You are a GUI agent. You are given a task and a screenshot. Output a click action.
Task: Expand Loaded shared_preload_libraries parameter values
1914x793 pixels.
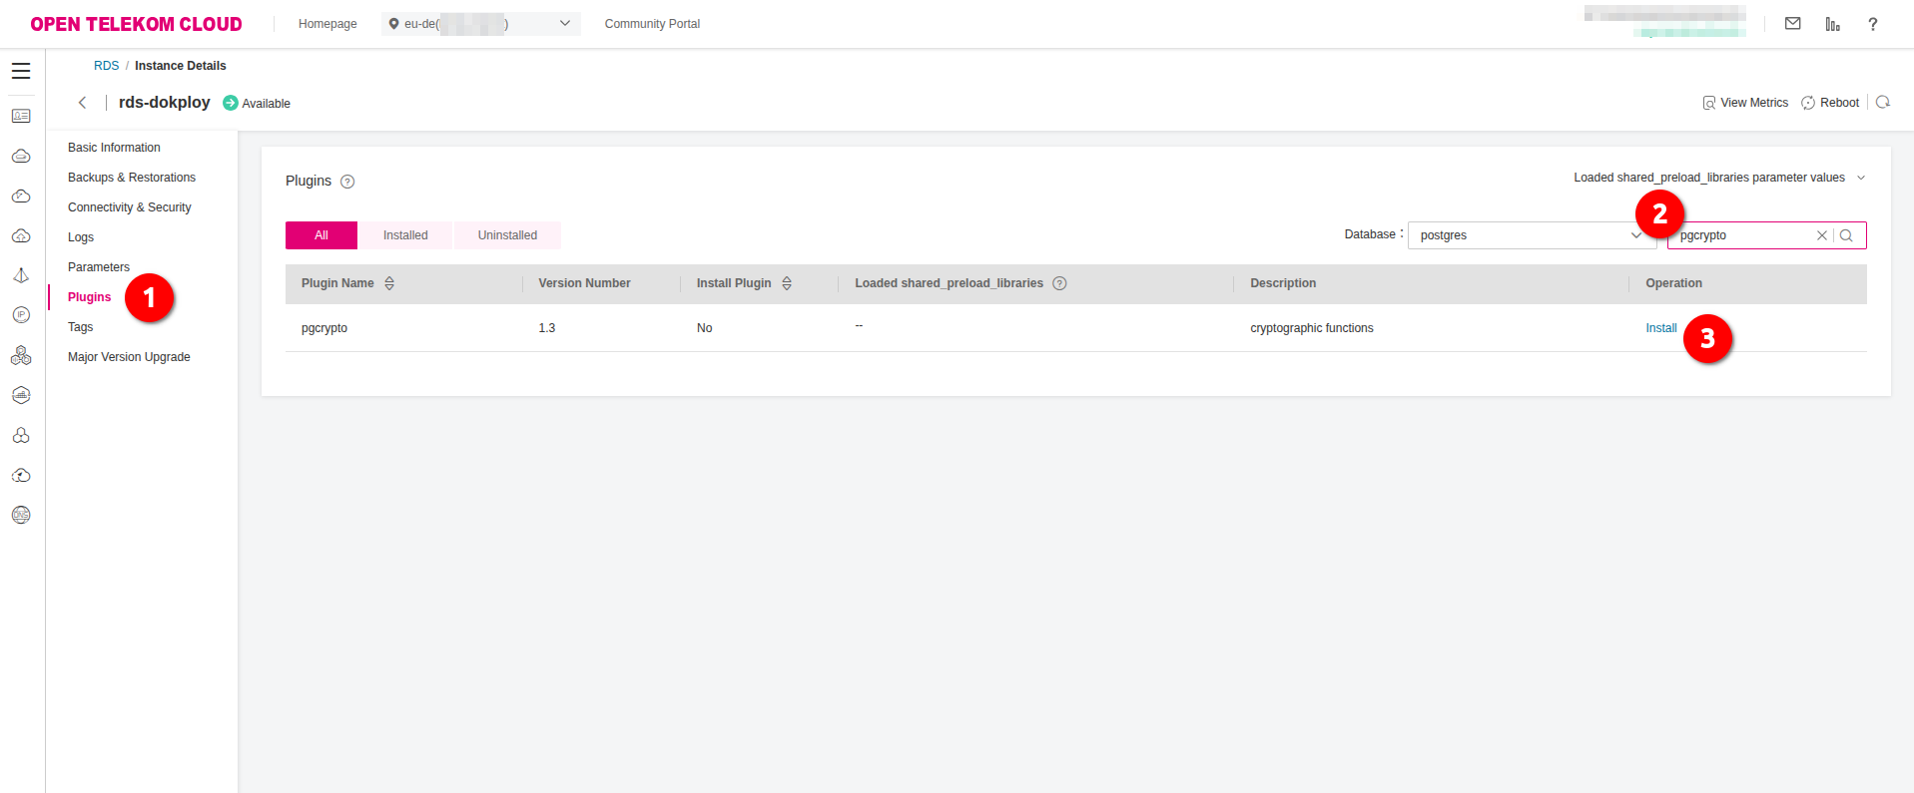pyautogui.click(x=1718, y=178)
